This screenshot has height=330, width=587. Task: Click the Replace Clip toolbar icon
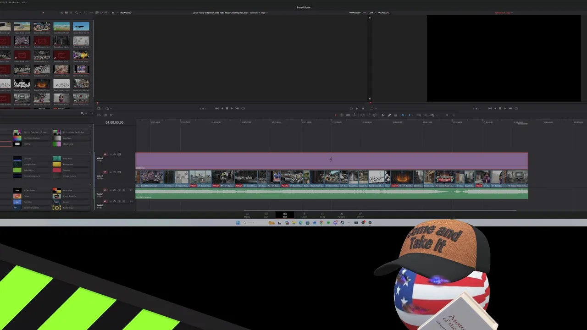click(x=375, y=115)
